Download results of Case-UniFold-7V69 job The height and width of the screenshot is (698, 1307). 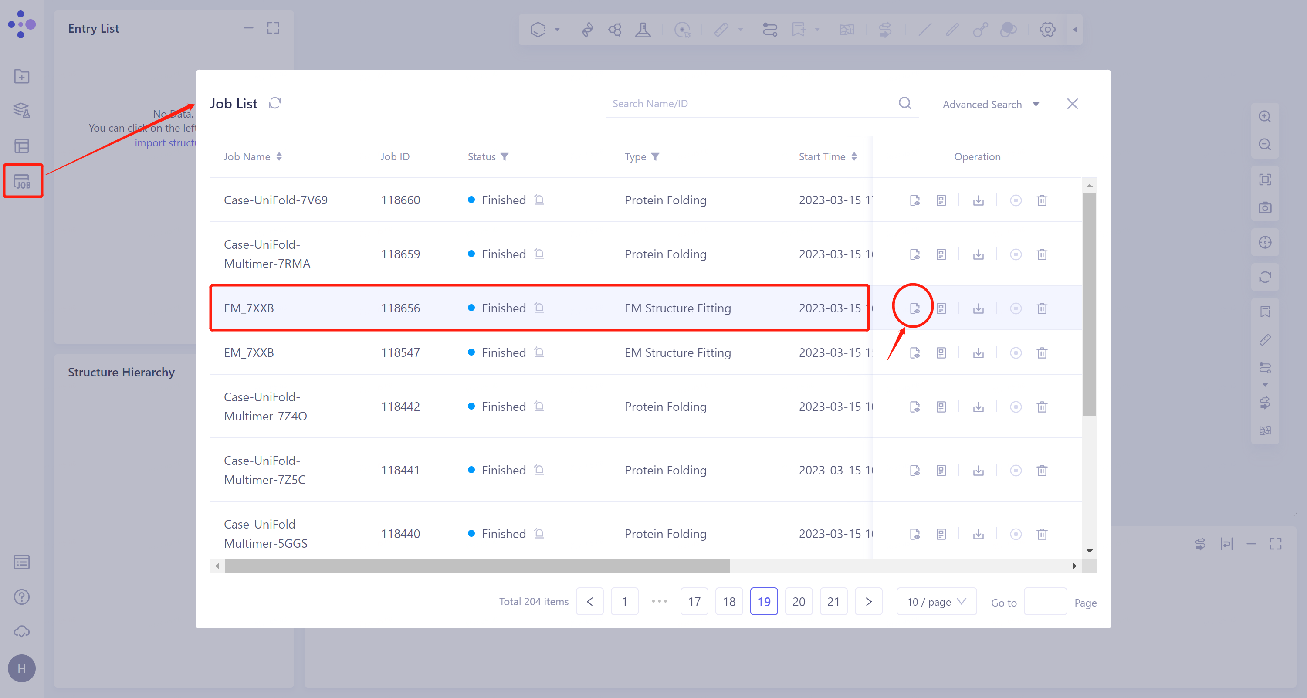click(978, 200)
